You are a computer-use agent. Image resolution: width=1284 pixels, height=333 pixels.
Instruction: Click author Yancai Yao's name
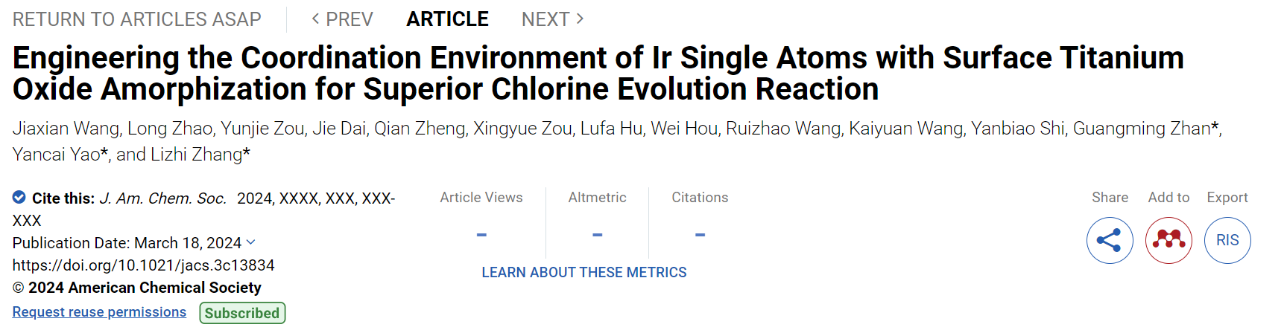point(56,155)
